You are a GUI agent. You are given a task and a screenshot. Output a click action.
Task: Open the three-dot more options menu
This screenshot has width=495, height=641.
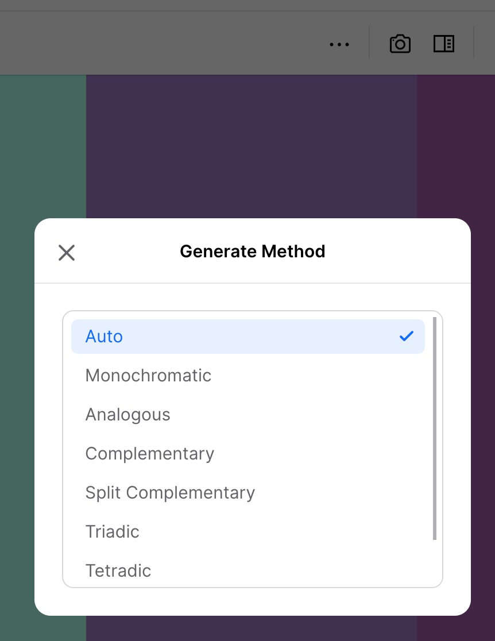(x=339, y=44)
